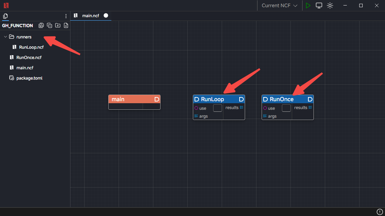The height and width of the screenshot is (216, 385).
Task: Open package.toml from the explorer
Action: (x=29, y=78)
